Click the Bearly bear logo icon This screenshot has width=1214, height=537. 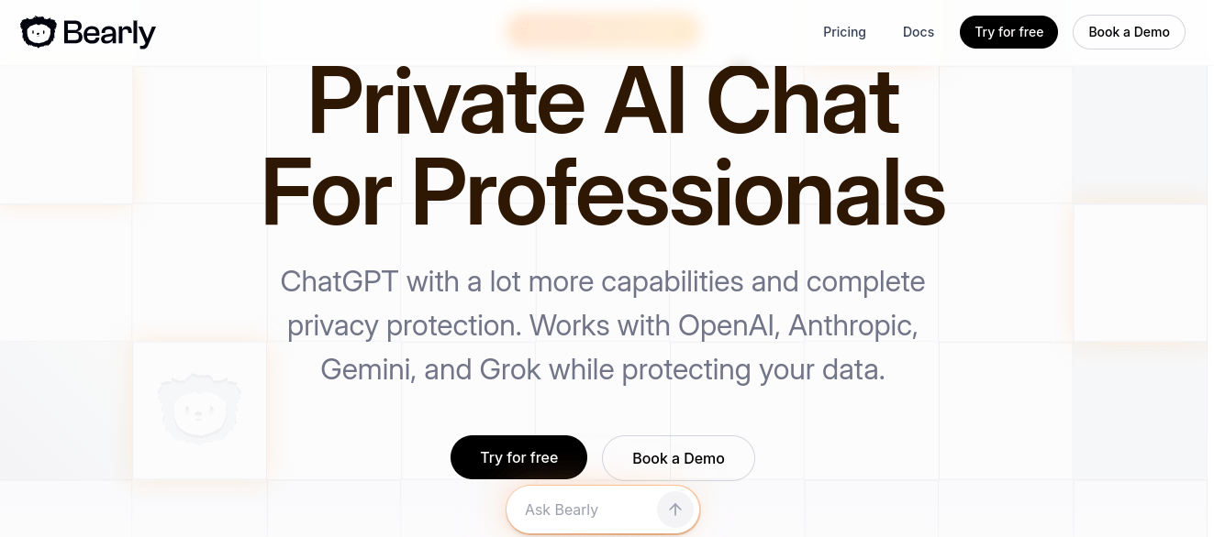point(39,33)
